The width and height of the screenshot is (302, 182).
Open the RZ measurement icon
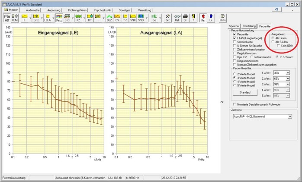click(x=78, y=18)
